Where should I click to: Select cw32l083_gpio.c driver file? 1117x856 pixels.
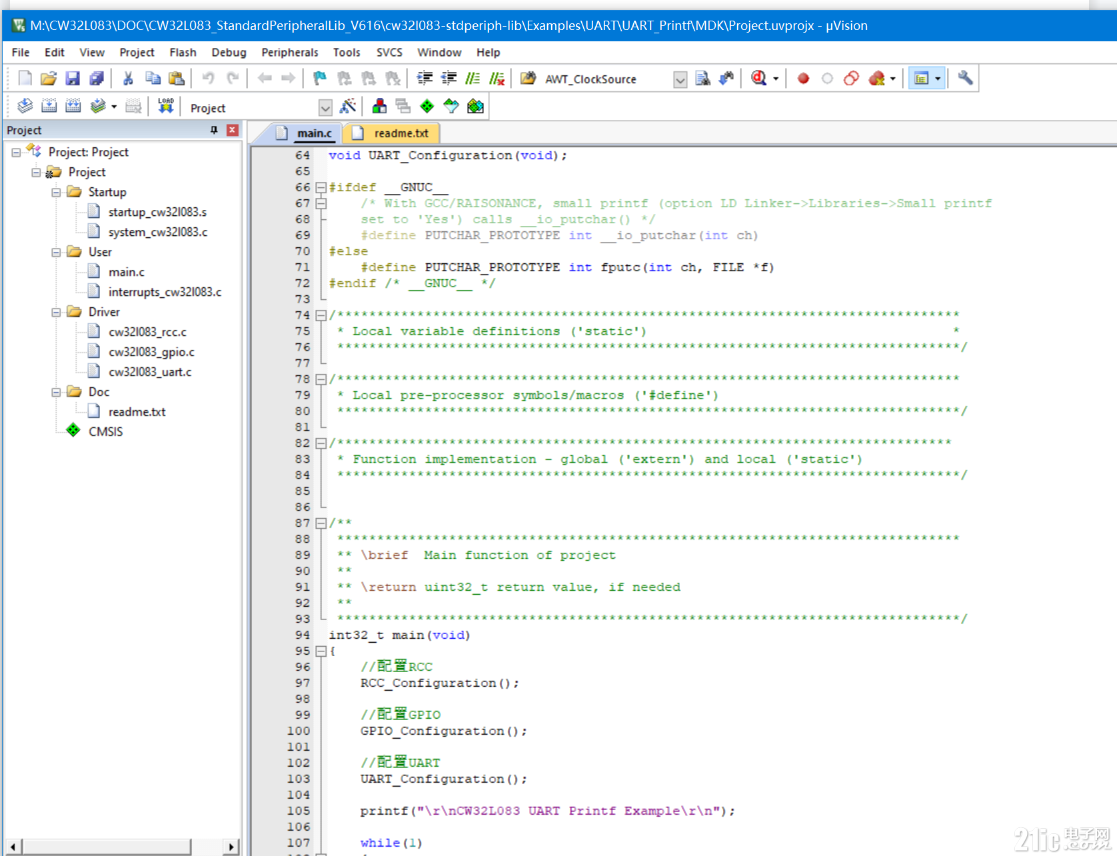click(x=151, y=352)
